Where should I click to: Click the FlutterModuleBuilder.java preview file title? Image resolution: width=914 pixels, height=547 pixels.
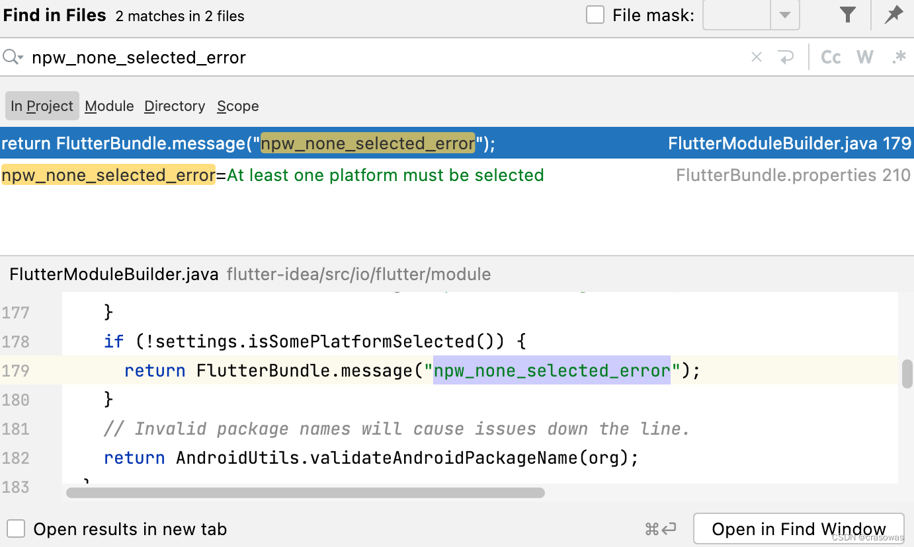(114, 274)
